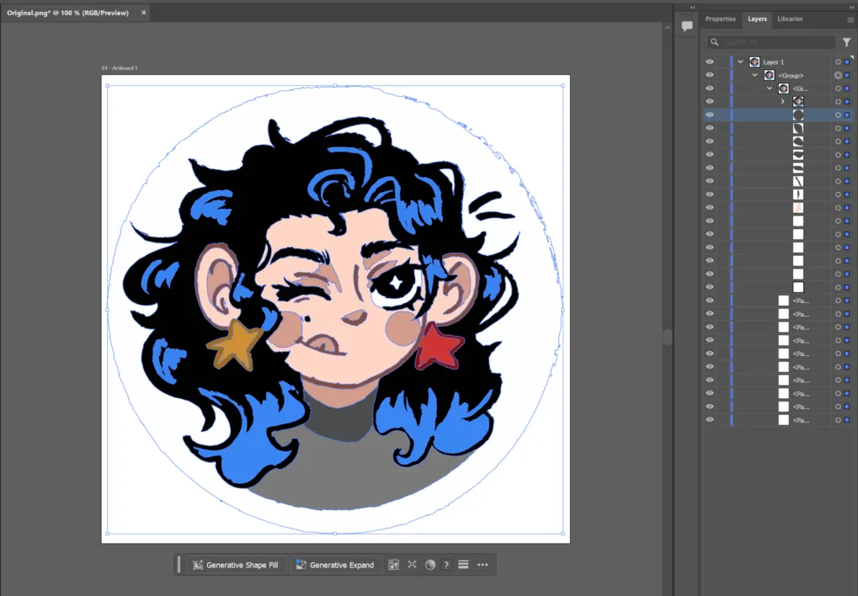Click the Generative Expand button
The height and width of the screenshot is (596, 858).
click(x=335, y=565)
